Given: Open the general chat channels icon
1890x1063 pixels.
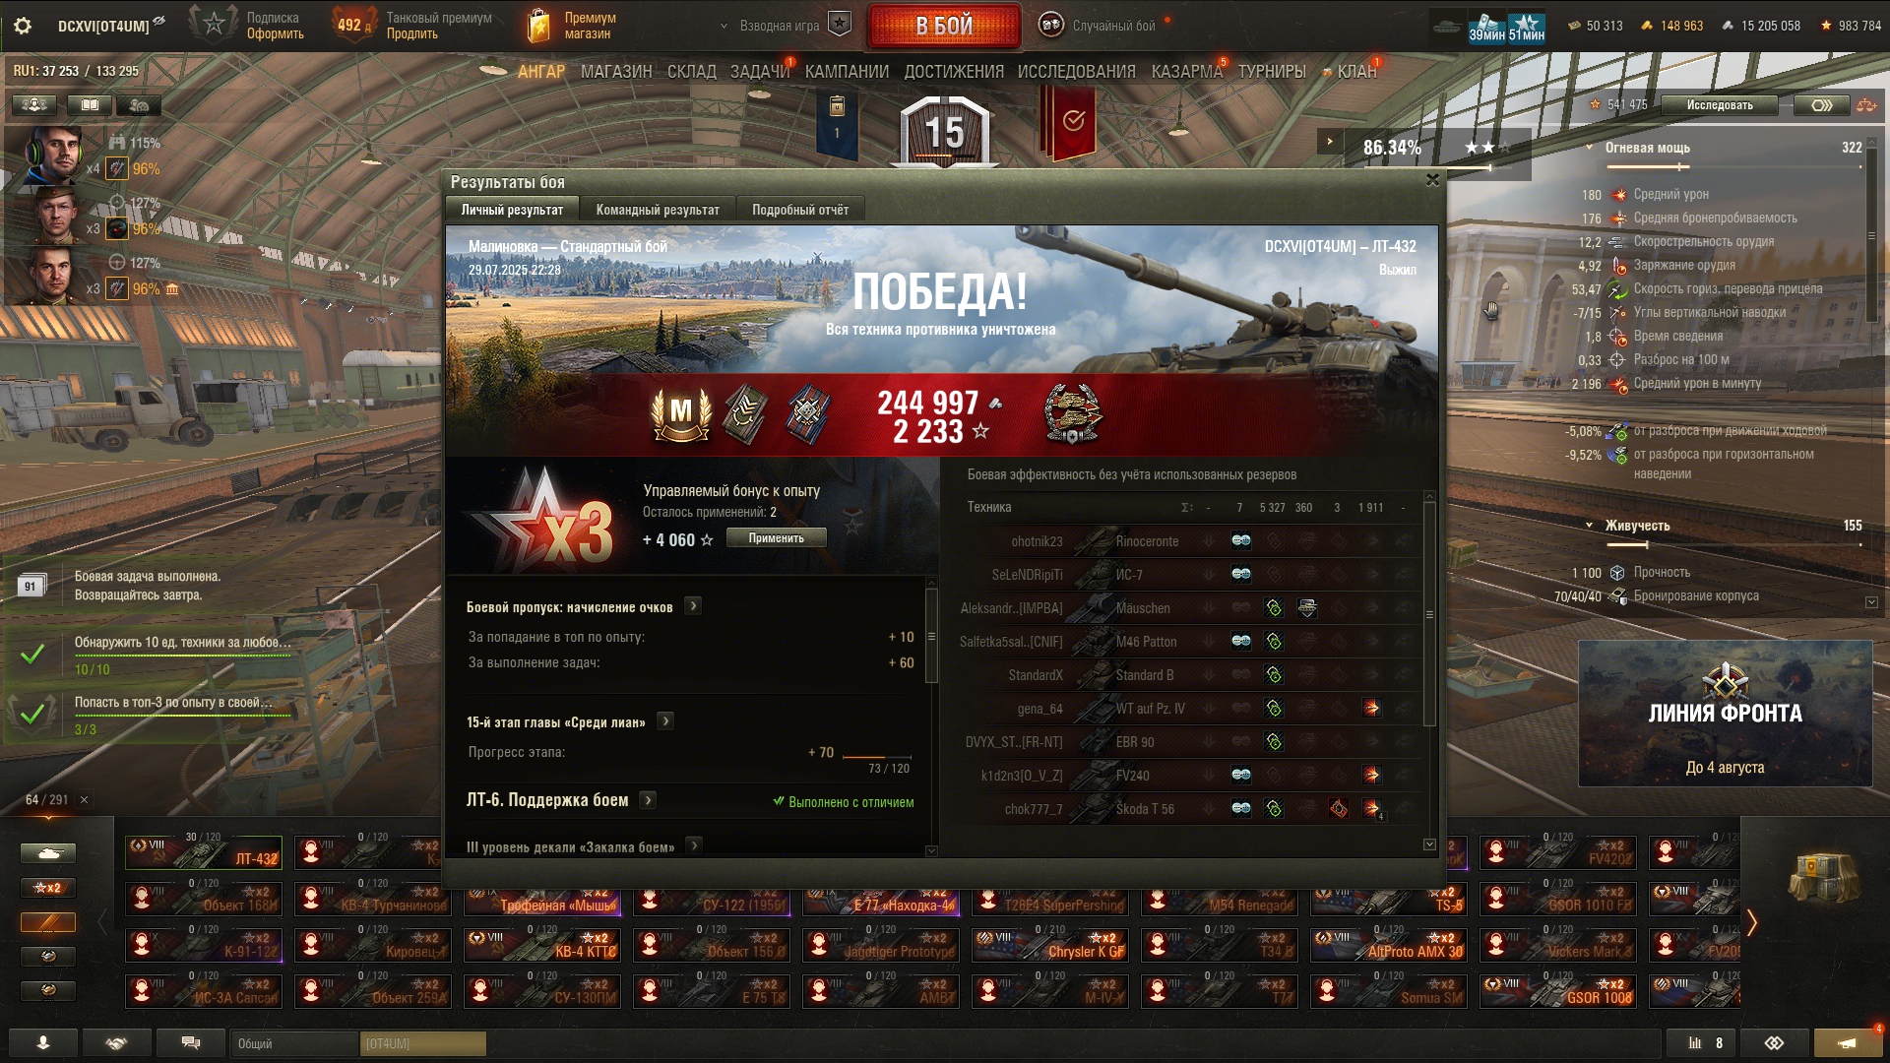Looking at the screenshot, I should tap(191, 1042).
